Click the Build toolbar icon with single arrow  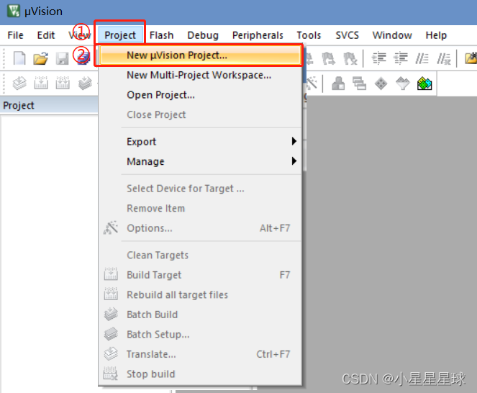point(41,83)
